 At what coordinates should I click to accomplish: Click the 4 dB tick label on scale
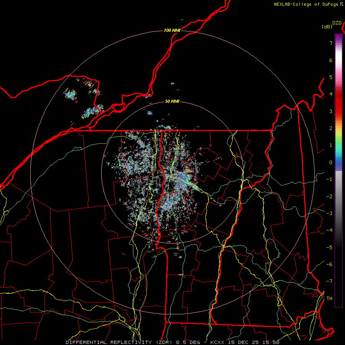click(331, 94)
